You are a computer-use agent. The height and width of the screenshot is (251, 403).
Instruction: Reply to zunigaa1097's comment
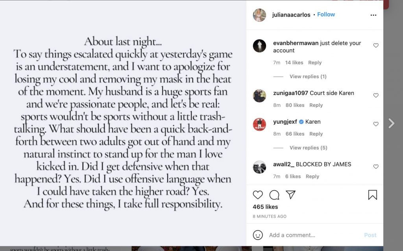tap(316, 105)
